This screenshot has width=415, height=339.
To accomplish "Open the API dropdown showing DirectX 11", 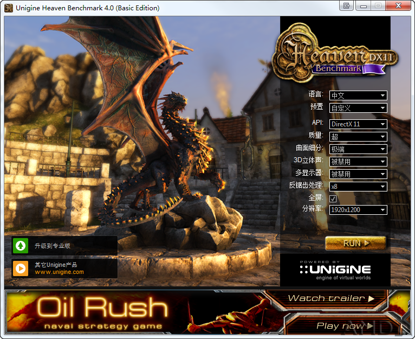I will [x=358, y=124].
